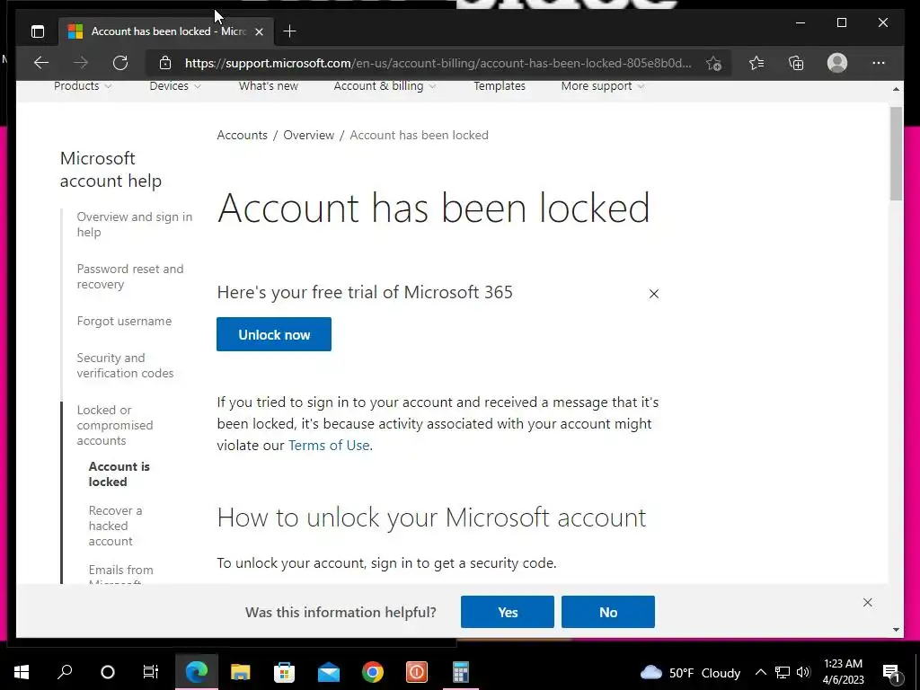The width and height of the screenshot is (920, 690).
Task: Click the page vertical scrollbar thumb
Action: click(896, 154)
